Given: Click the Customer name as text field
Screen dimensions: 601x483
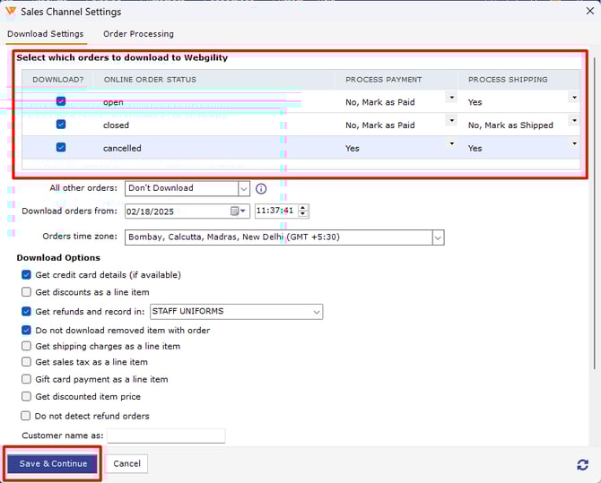Looking at the screenshot, I should click(166, 436).
